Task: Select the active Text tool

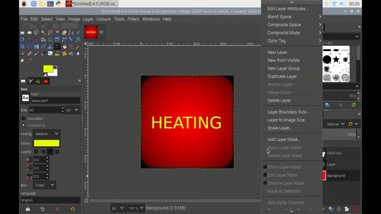Action: pyautogui.click(x=57, y=46)
